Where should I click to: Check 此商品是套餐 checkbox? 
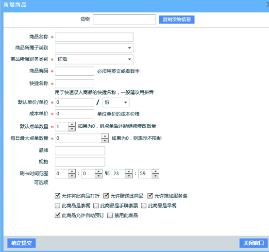click(x=57, y=205)
